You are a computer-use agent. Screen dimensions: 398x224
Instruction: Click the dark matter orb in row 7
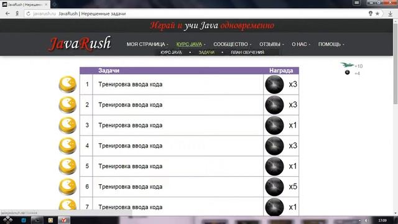point(274,207)
